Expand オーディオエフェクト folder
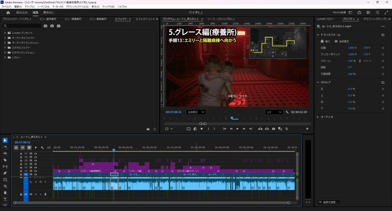Image resolution: width=392 pixels, height=211 pixels. [x=5, y=38]
